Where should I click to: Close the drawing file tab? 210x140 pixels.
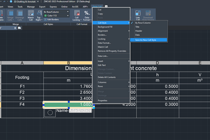pyautogui.click(x=15, y=28)
